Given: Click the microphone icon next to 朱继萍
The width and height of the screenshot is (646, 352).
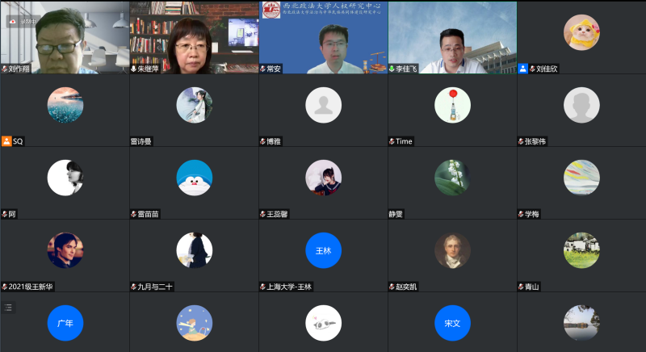Looking at the screenshot, I should click(x=134, y=69).
